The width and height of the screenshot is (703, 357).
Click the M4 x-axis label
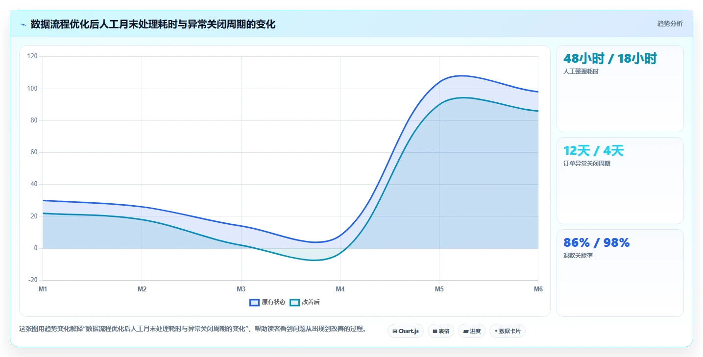[x=340, y=289]
